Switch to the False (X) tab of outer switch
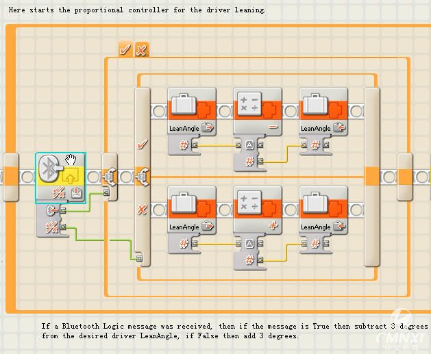The image size is (431, 354). click(142, 50)
